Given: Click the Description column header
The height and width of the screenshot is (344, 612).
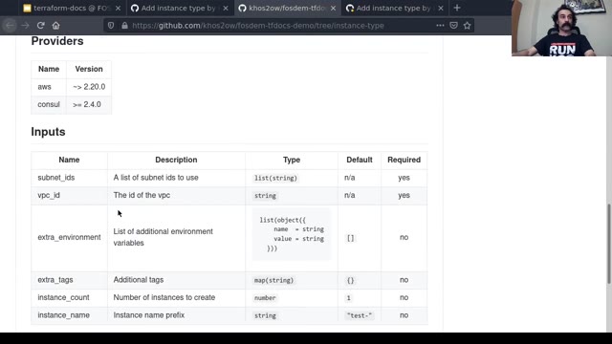Looking at the screenshot, I should tap(176, 160).
